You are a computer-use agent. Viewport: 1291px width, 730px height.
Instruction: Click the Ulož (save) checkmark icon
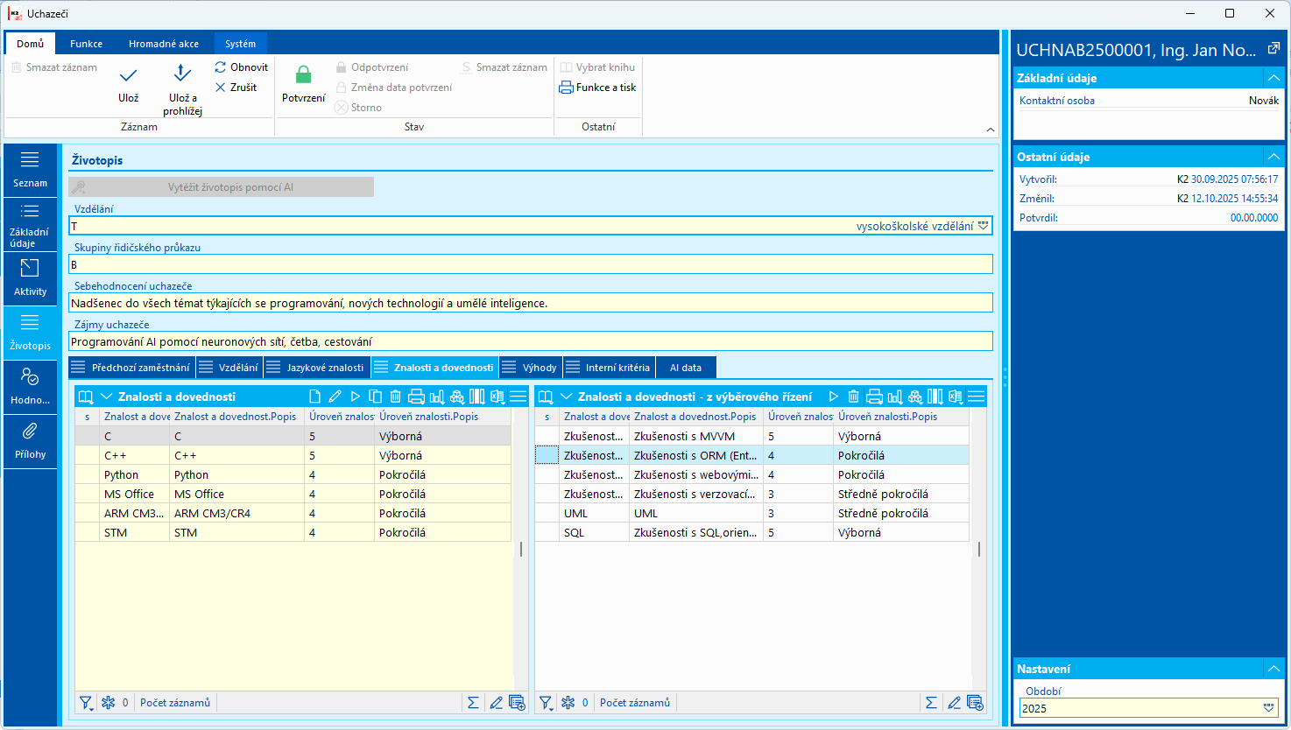pyautogui.click(x=128, y=76)
